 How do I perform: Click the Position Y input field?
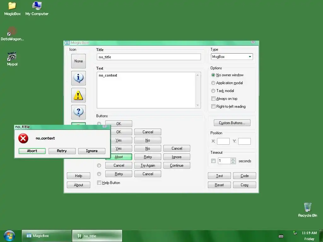[244, 141]
